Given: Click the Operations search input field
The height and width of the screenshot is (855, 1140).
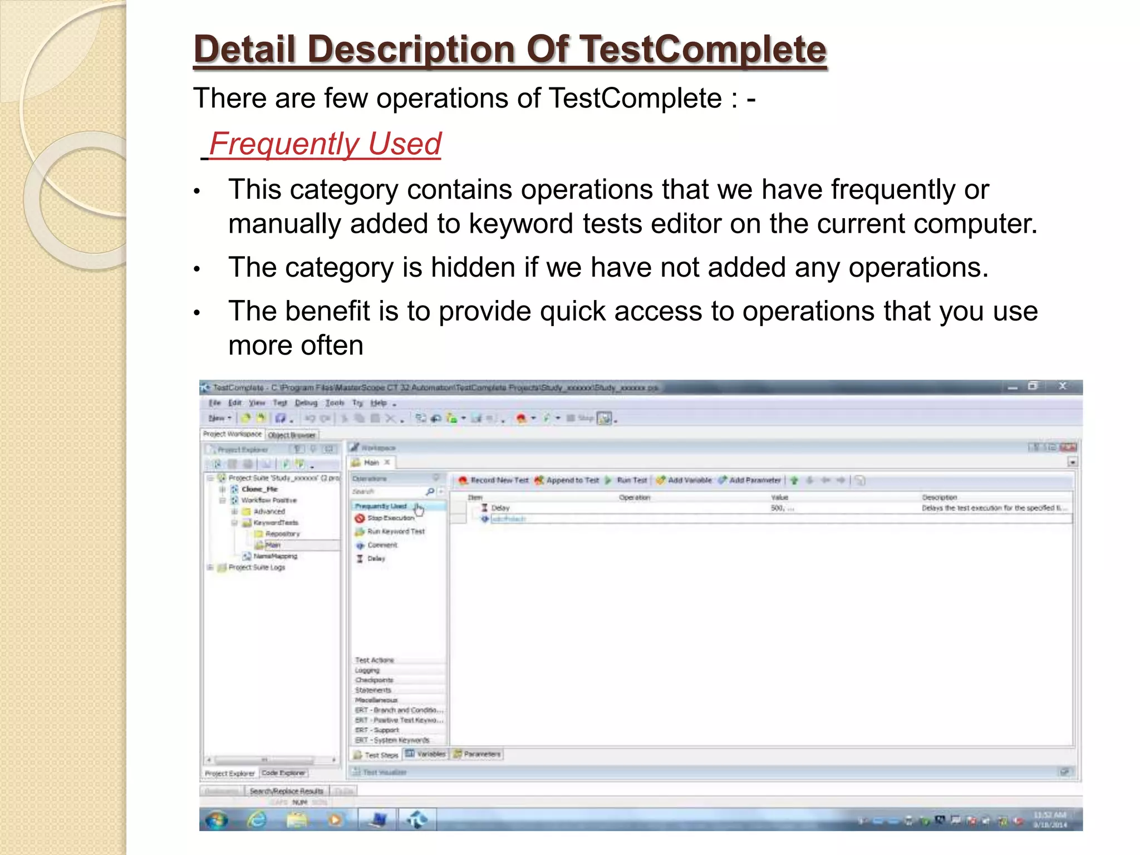Looking at the screenshot, I should (x=387, y=492).
